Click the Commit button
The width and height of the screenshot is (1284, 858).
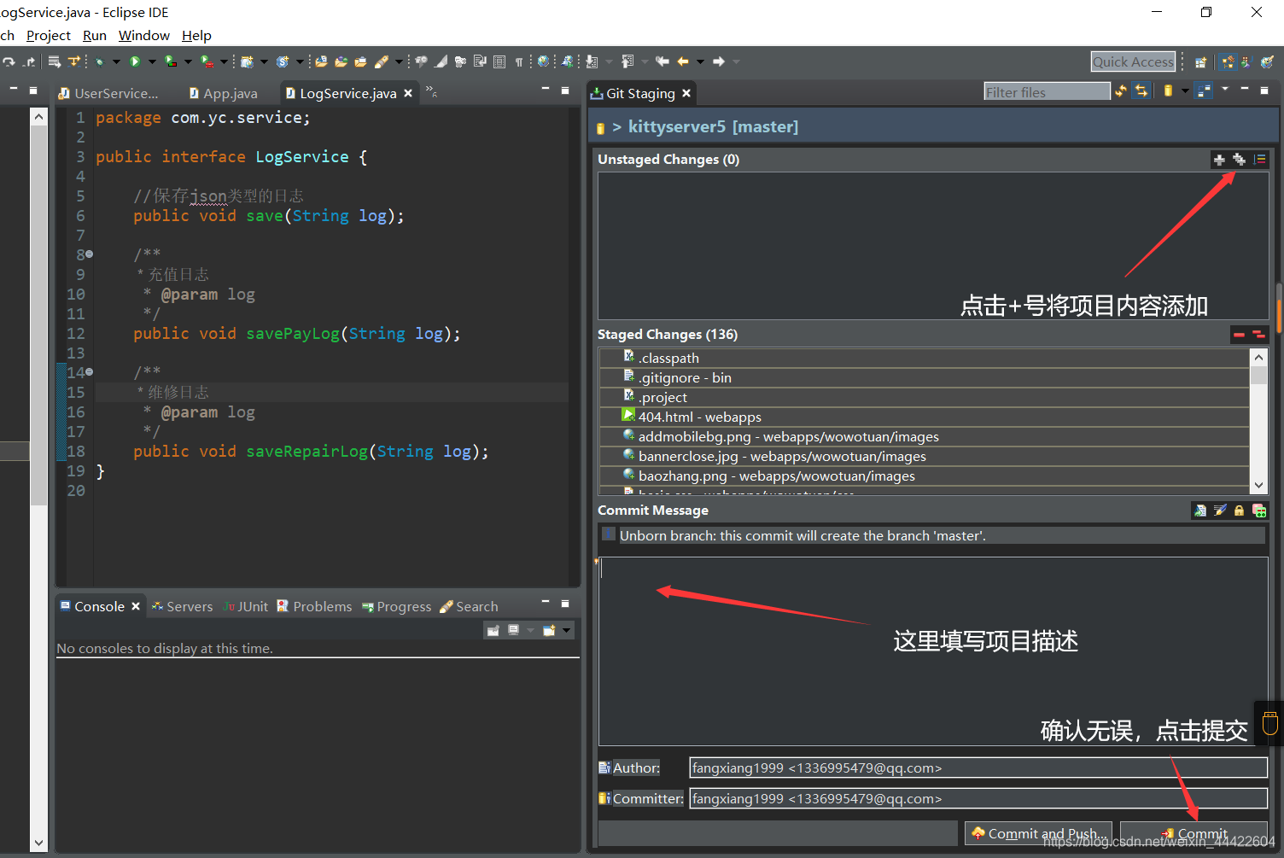1194,833
